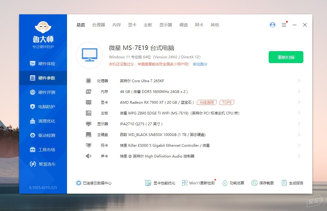Expand 内存 row chevron
The image size is (327, 211).
tap(299, 91)
